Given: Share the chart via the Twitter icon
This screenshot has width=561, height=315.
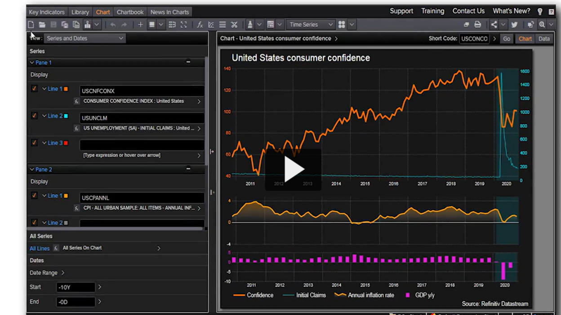Looking at the screenshot, I should point(514,25).
